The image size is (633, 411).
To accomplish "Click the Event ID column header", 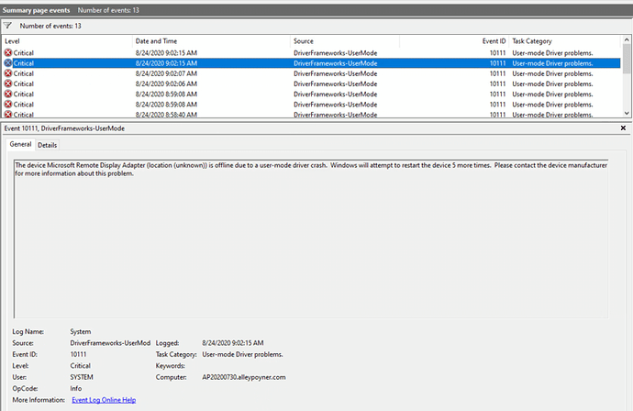I will (x=454, y=41).
